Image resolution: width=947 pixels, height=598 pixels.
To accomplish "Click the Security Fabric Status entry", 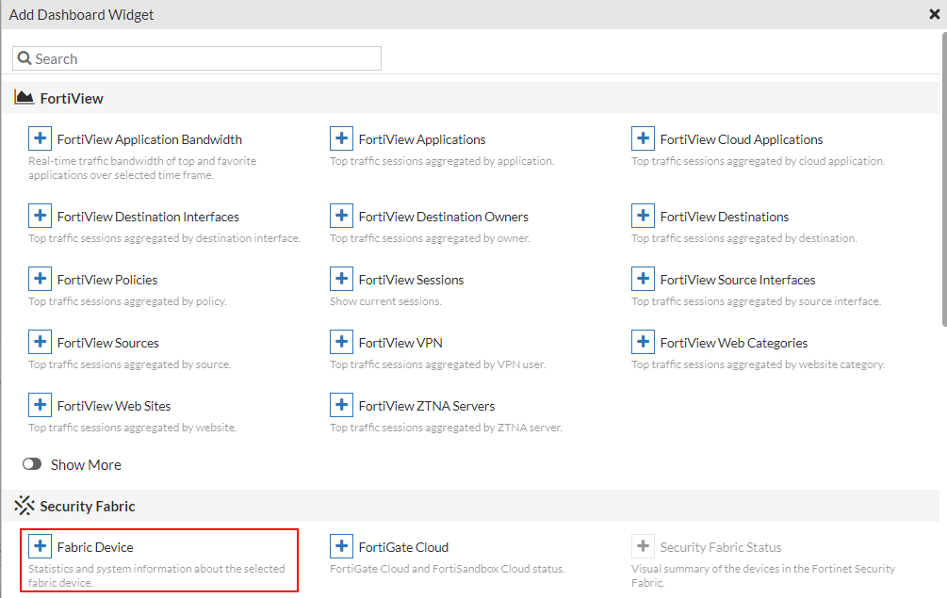I will click(x=720, y=547).
